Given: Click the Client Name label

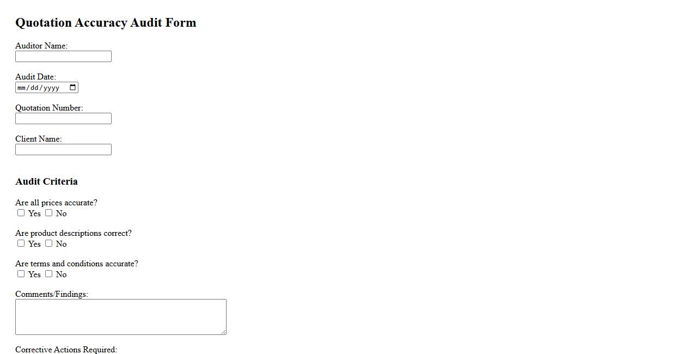Looking at the screenshot, I should click(38, 139).
